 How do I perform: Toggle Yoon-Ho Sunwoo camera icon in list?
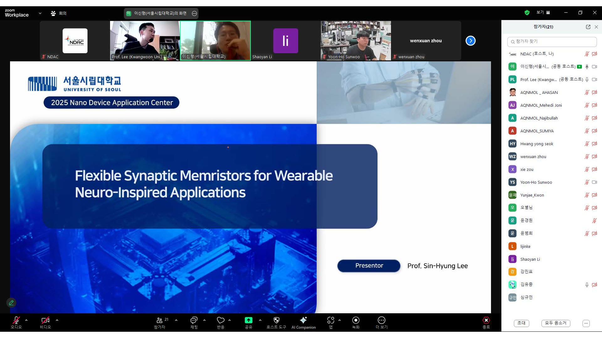[594, 182]
